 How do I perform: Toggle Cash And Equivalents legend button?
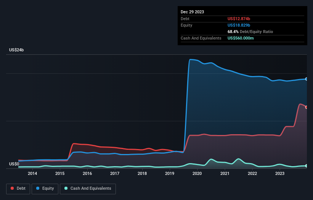[88, 189]
